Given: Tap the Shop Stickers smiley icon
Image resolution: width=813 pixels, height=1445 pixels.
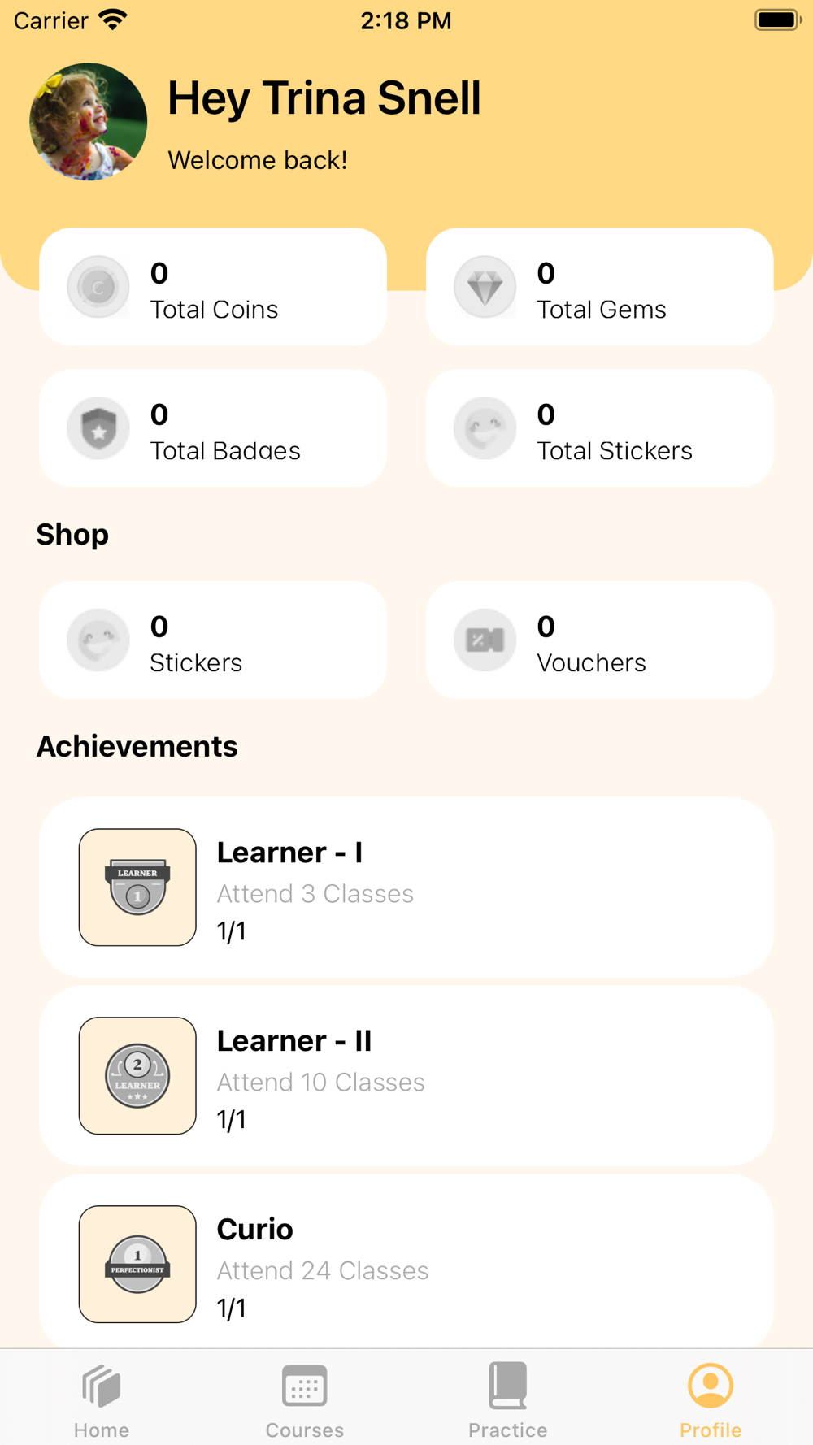Looking at the screenshot, I should 98,640.
